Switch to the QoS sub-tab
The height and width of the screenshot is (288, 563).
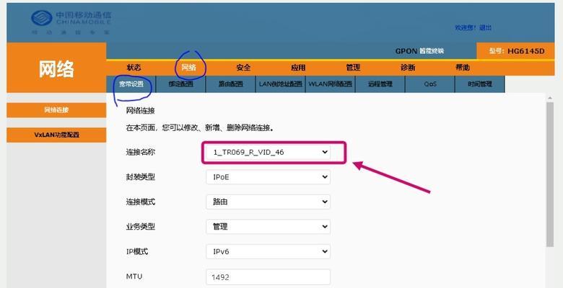(x=429, y=84)
